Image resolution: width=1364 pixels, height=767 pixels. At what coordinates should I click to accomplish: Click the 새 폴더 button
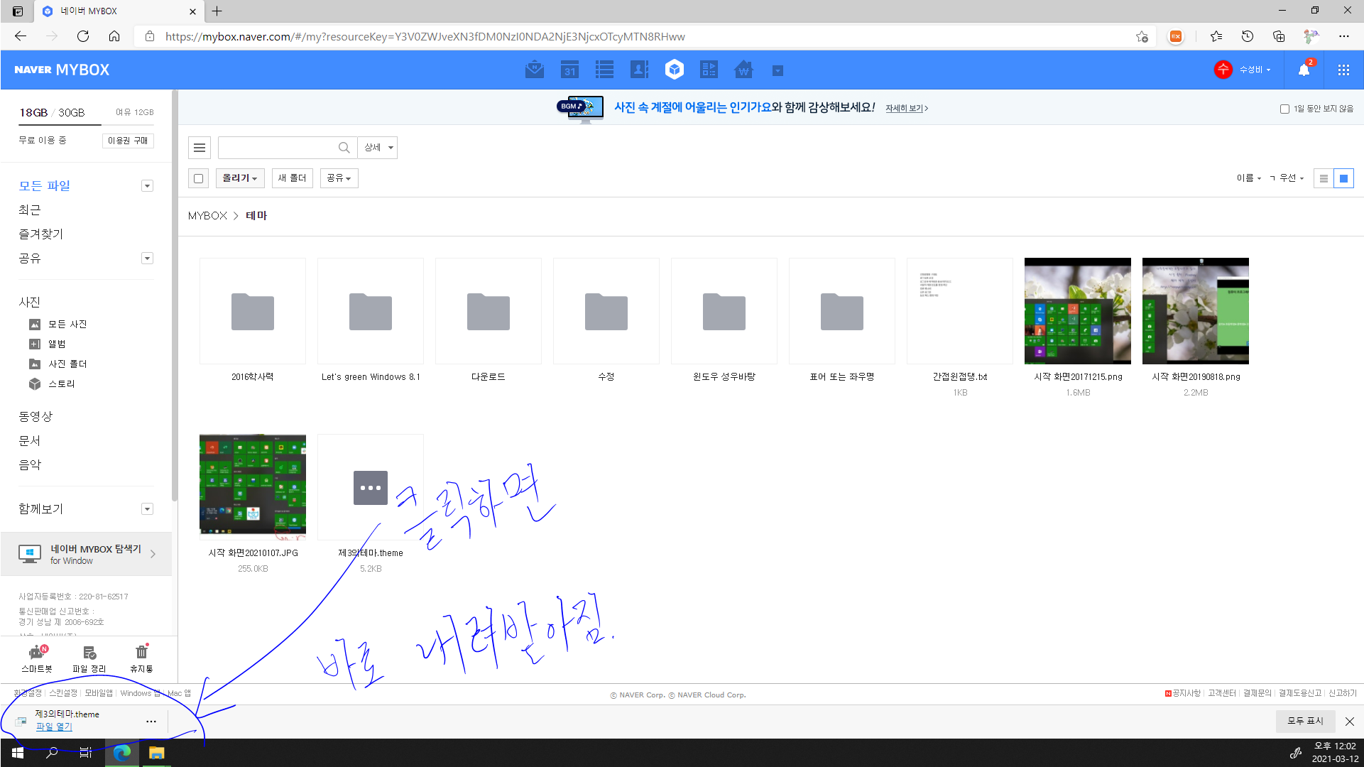point(292,178)
